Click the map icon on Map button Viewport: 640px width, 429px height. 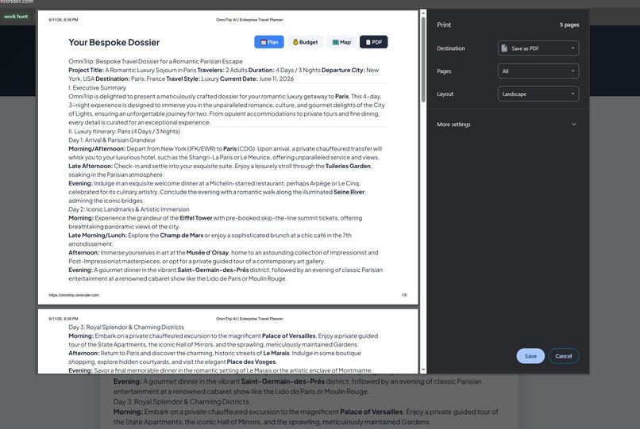(336, 42)
